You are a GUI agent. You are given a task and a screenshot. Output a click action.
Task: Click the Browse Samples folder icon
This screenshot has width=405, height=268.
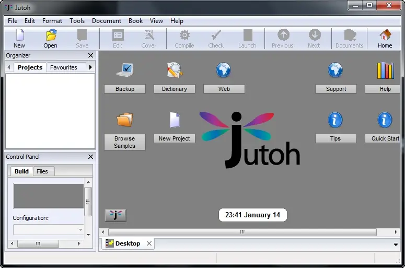(125, 120)
